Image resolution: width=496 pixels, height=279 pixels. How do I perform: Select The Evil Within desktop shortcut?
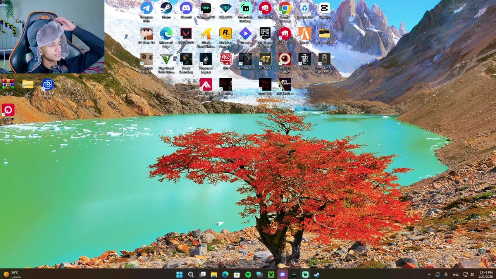285,62
